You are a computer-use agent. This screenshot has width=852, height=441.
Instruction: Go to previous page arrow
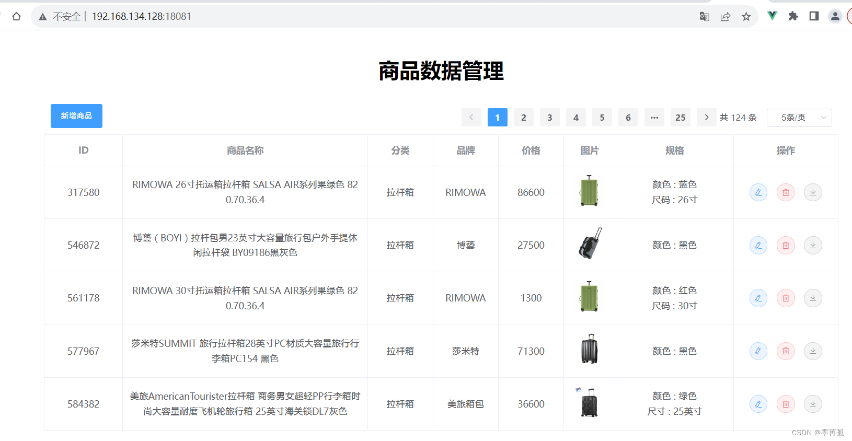tap(471, 118)
